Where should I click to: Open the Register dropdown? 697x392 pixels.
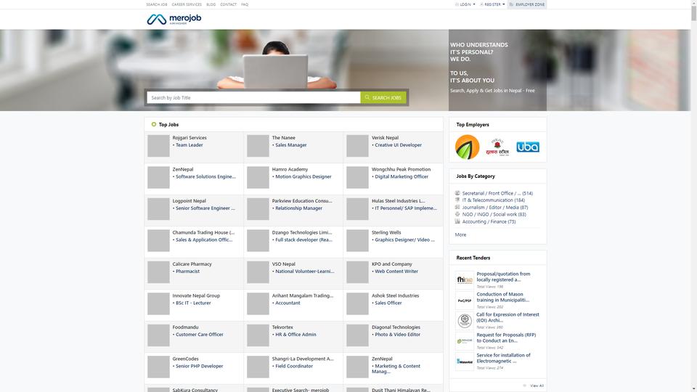tap(492, 4)
